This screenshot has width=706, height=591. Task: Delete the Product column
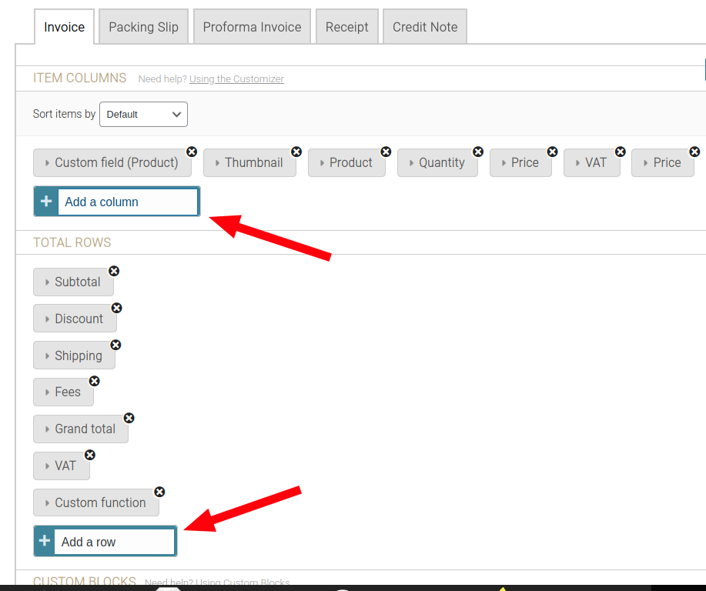click(386, 152)
